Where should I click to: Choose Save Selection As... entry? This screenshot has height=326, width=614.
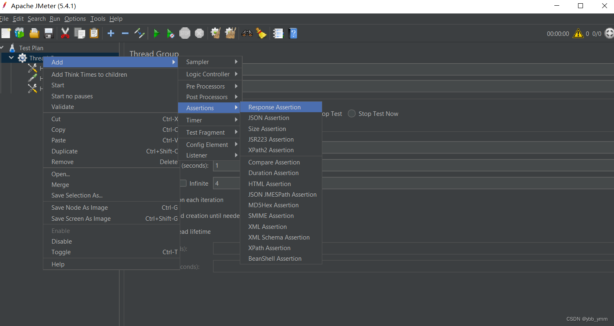(112, 195)
